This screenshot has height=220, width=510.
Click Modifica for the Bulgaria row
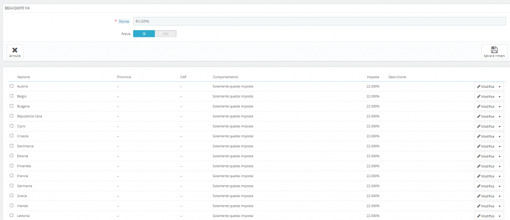486,107
